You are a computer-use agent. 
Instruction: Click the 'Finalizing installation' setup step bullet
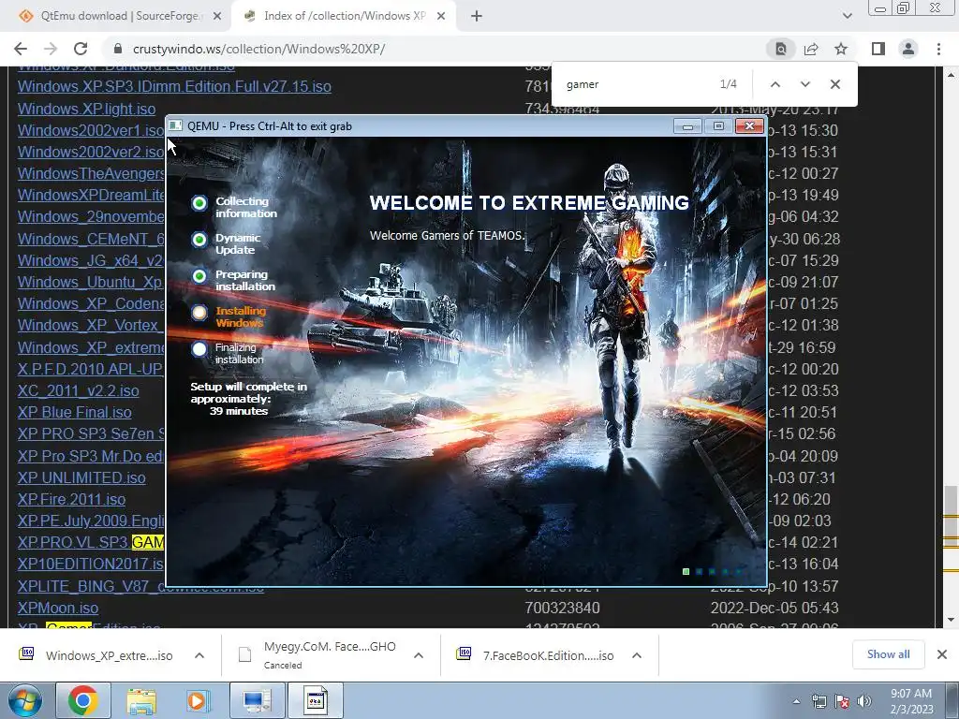tap(199, 349)
